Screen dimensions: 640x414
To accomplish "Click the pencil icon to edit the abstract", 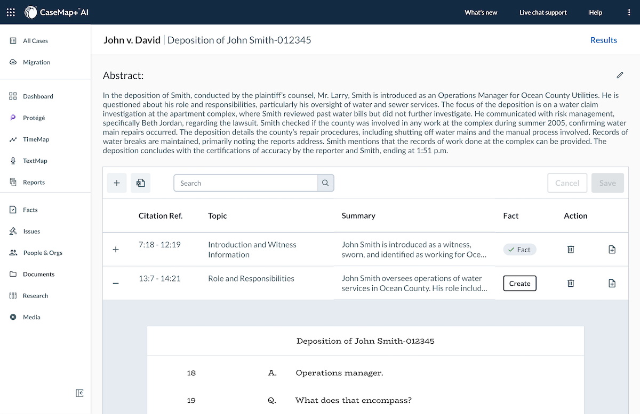I will 620,76.
